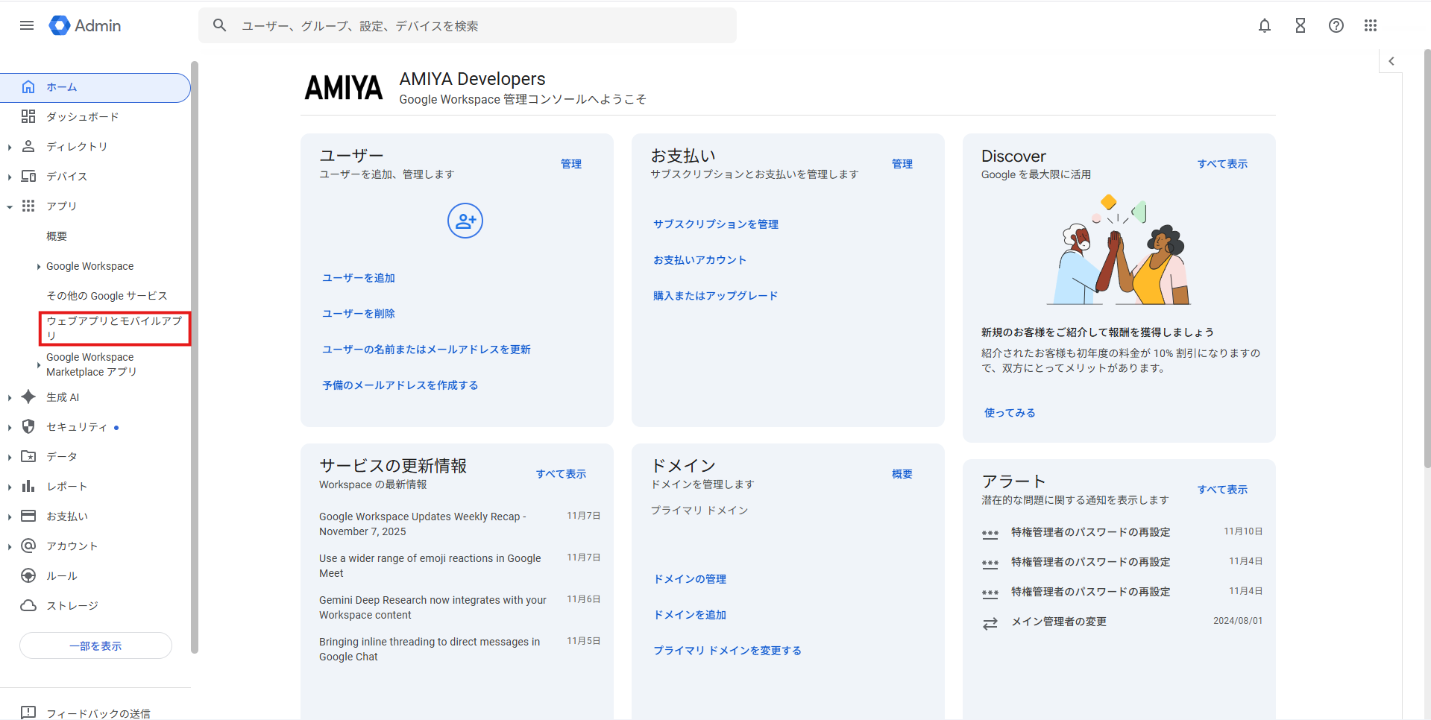Click the アカウント at-sign icon
The image size is (1431, 720).
click(x=28, y=546)
